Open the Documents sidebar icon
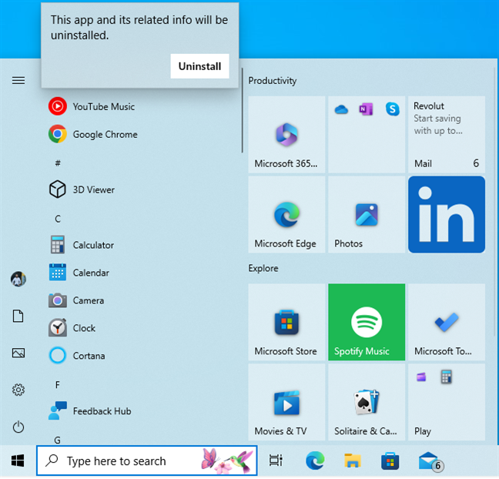This screenshot has width=499, height=479. click(x=18, y=316)
